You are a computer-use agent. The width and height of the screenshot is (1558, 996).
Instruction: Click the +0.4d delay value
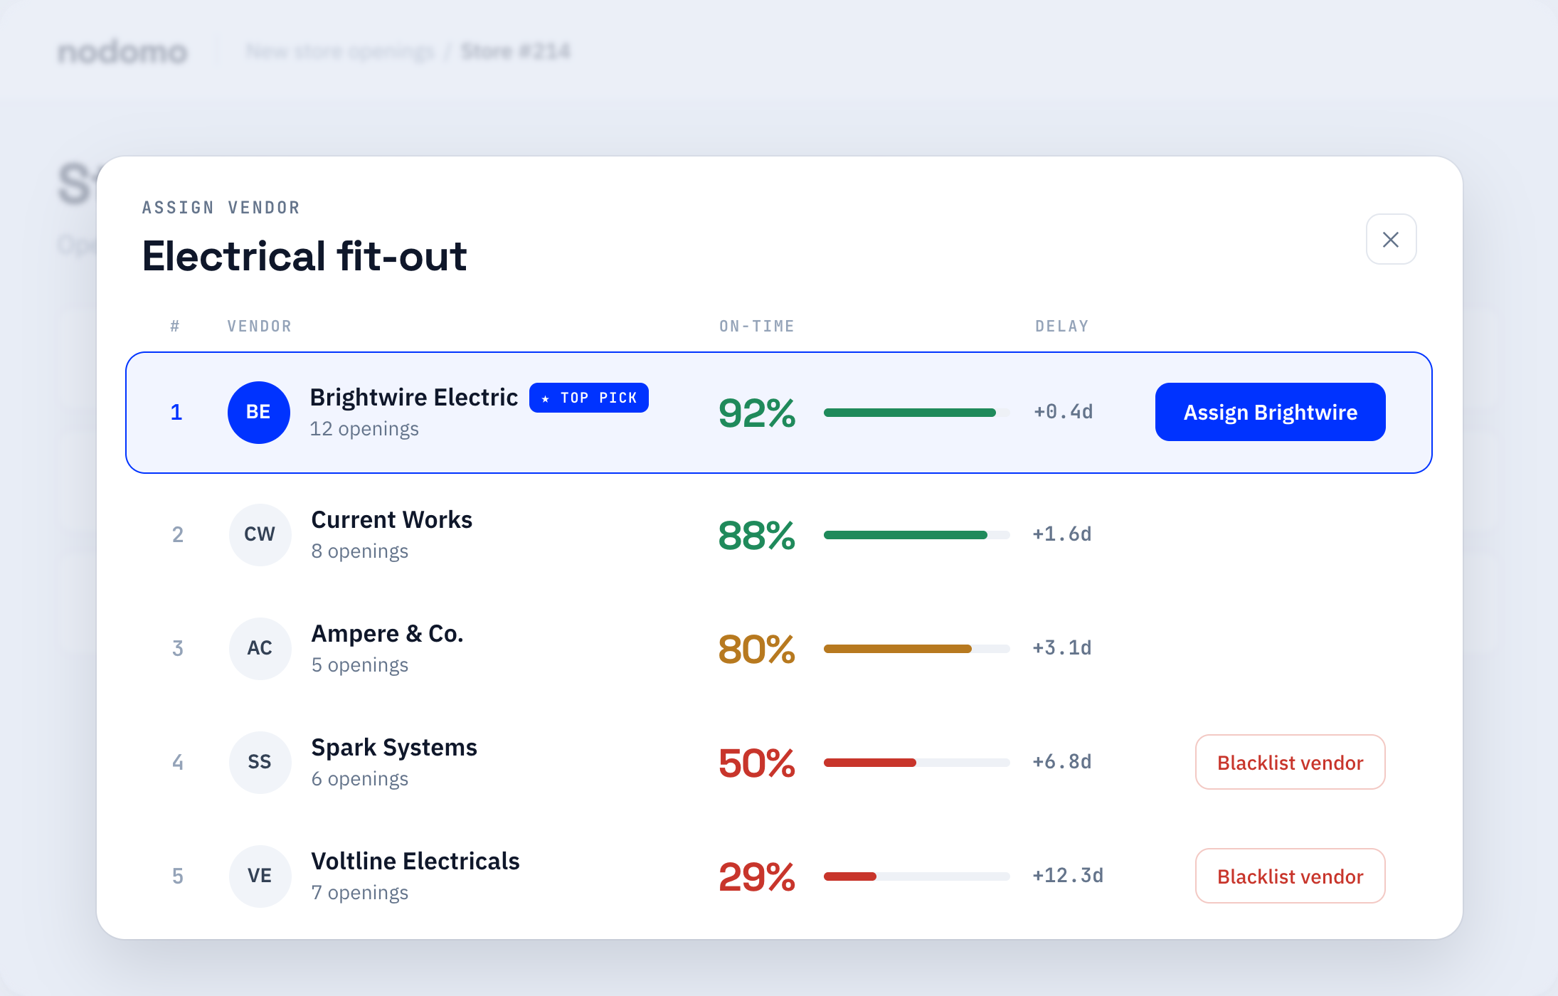[1064, 412]
